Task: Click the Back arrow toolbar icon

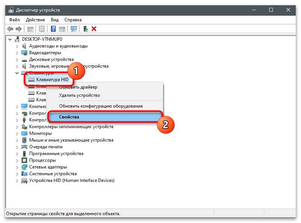Action: [10, 29]
